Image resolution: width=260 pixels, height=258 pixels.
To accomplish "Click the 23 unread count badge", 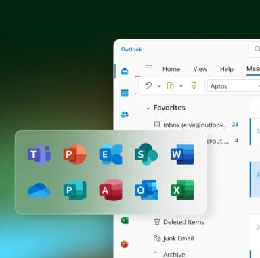I will [235, 125].
